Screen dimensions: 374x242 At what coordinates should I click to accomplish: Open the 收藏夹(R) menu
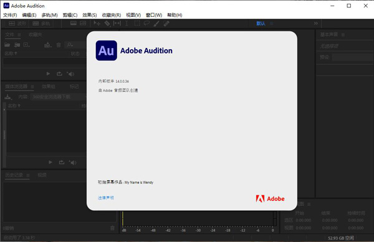[112, 15]
